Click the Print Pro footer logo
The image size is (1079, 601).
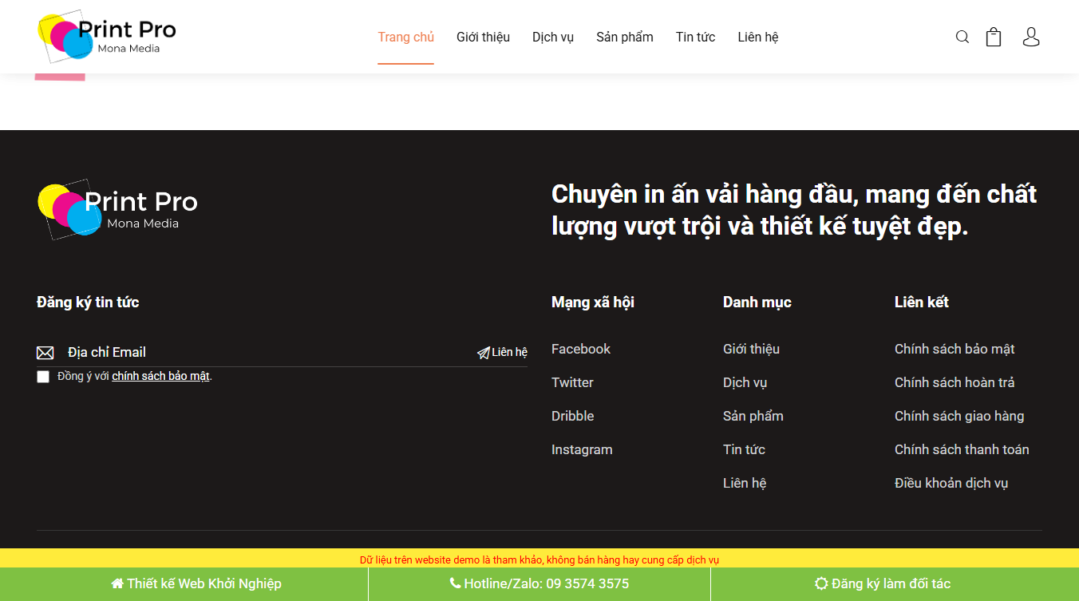click(117, 210)
